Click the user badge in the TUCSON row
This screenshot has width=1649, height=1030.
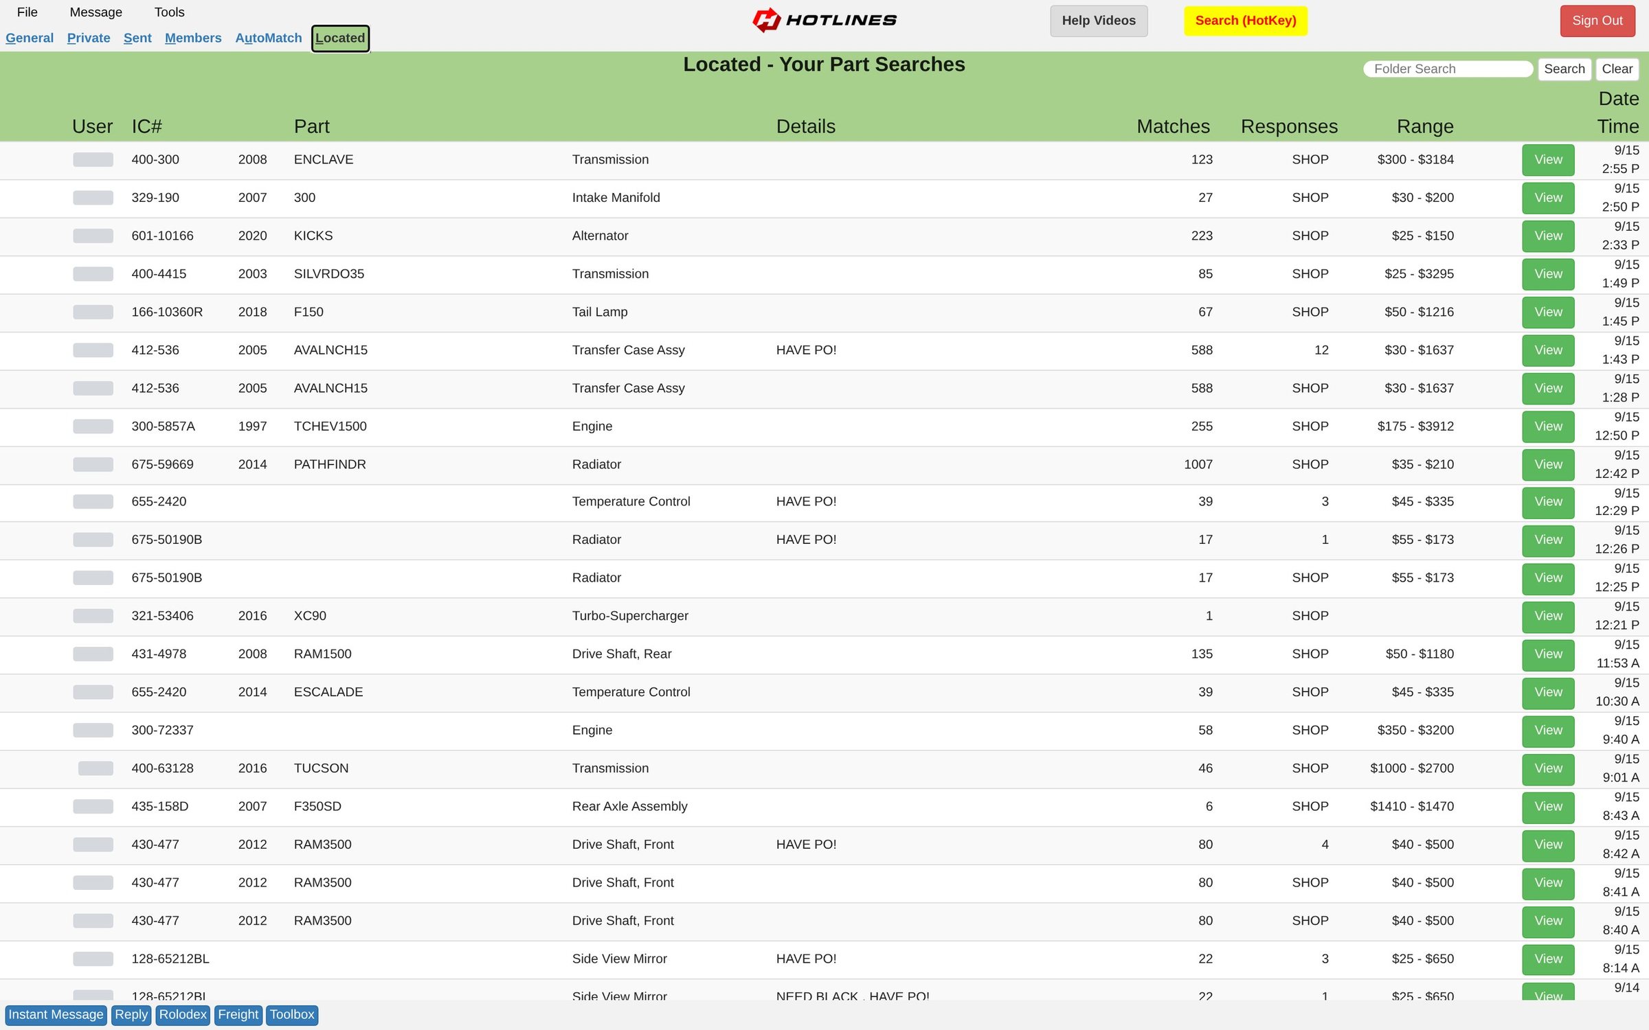point(96,768)
